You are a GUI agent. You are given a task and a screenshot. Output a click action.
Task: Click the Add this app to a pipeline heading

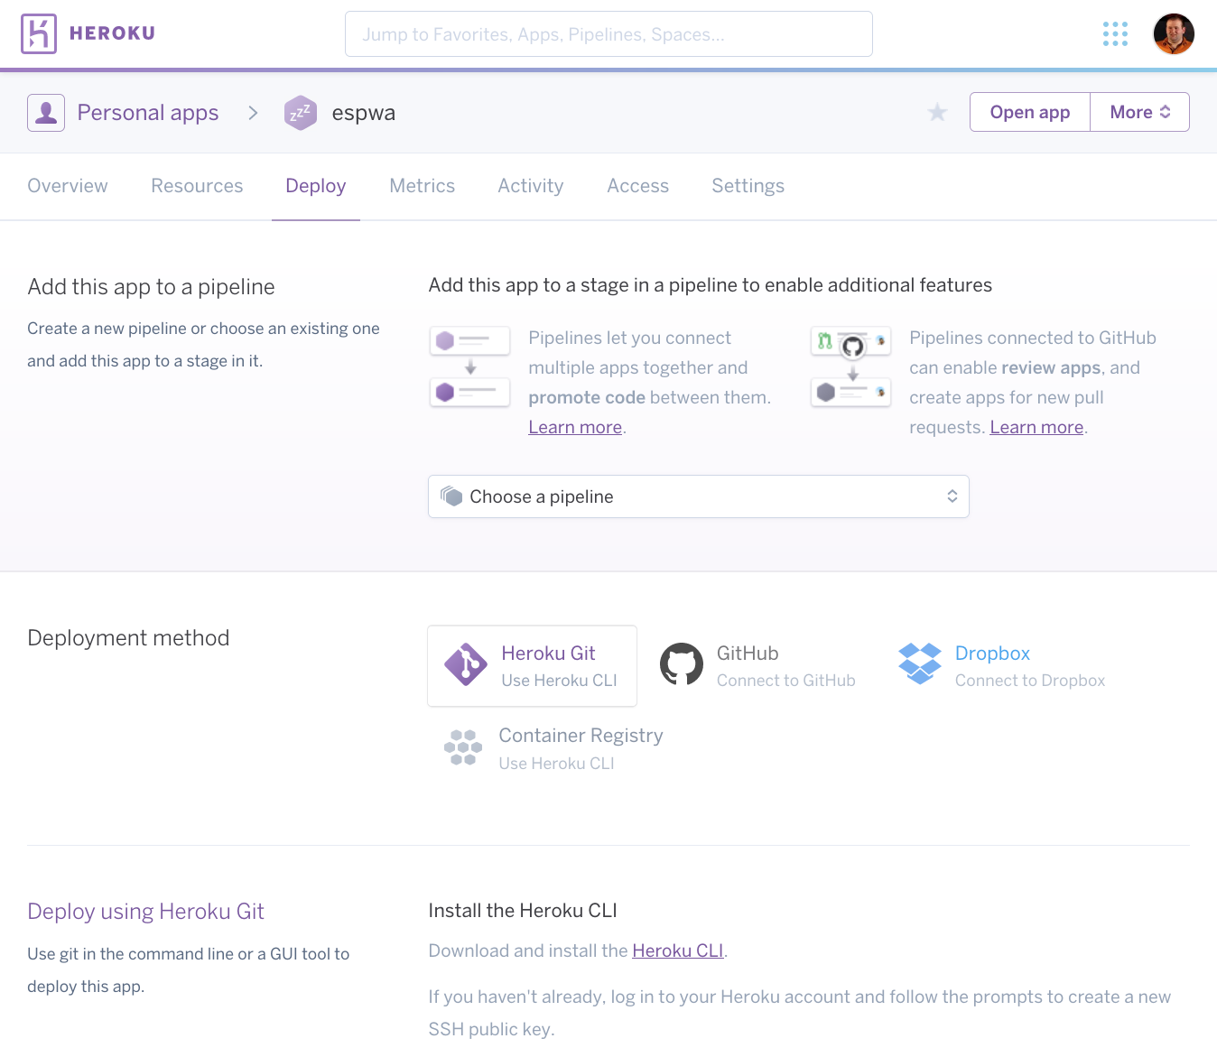click(151, 287)
